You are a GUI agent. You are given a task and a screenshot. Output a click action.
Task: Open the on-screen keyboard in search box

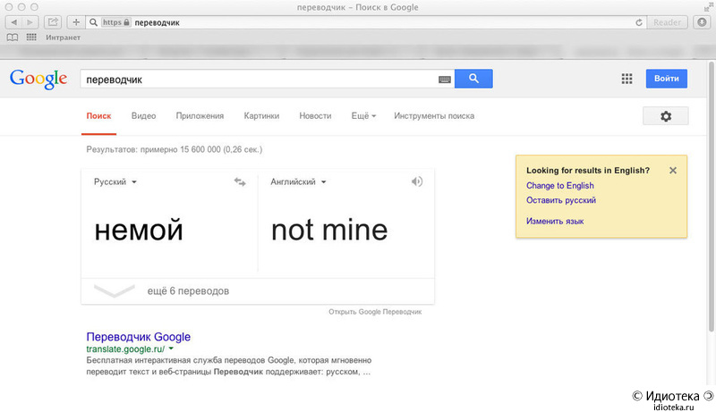[445, 80]
